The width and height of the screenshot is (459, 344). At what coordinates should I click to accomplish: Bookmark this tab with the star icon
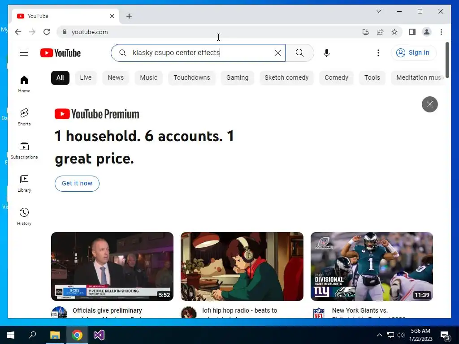tap(394, 32)
